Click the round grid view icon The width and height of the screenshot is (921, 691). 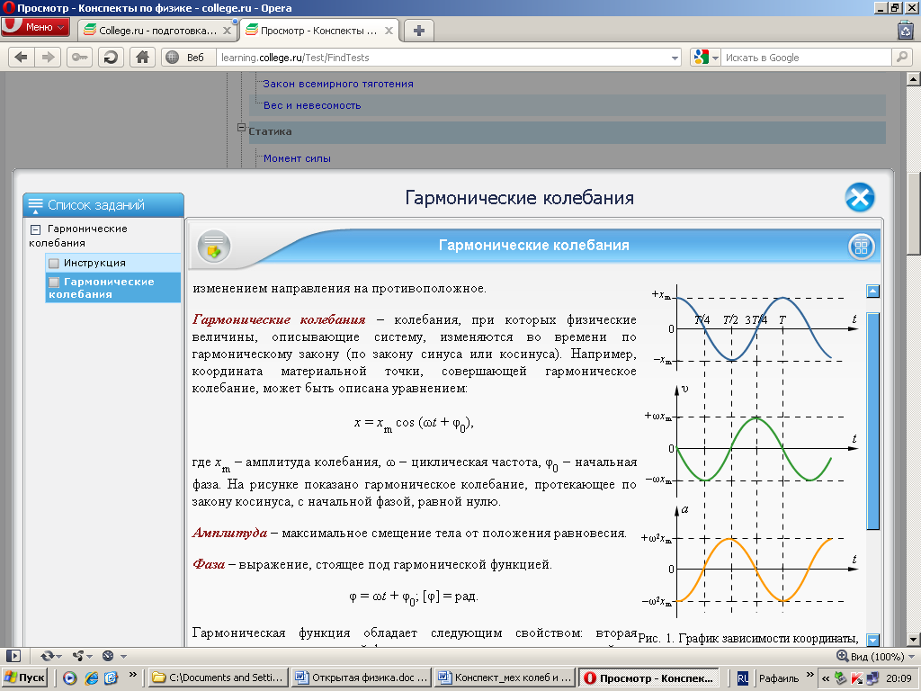coord(861,247)
